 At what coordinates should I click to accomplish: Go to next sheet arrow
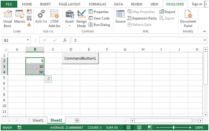pos(17,120)
